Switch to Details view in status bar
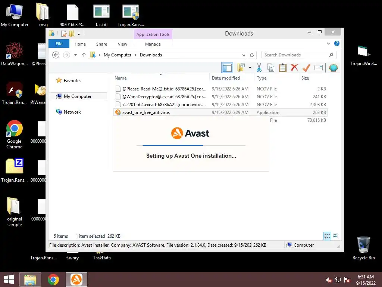This screenshot has height=287, width=382. coord(327,236)
